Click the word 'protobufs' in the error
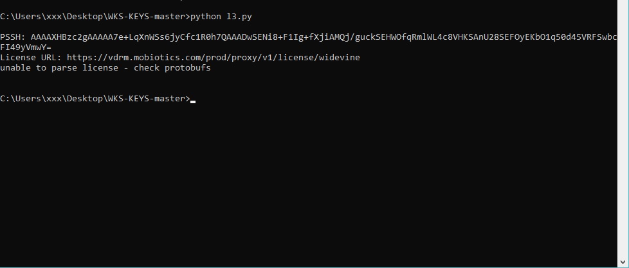Screen dimensions: 629x268 point(187,68)
